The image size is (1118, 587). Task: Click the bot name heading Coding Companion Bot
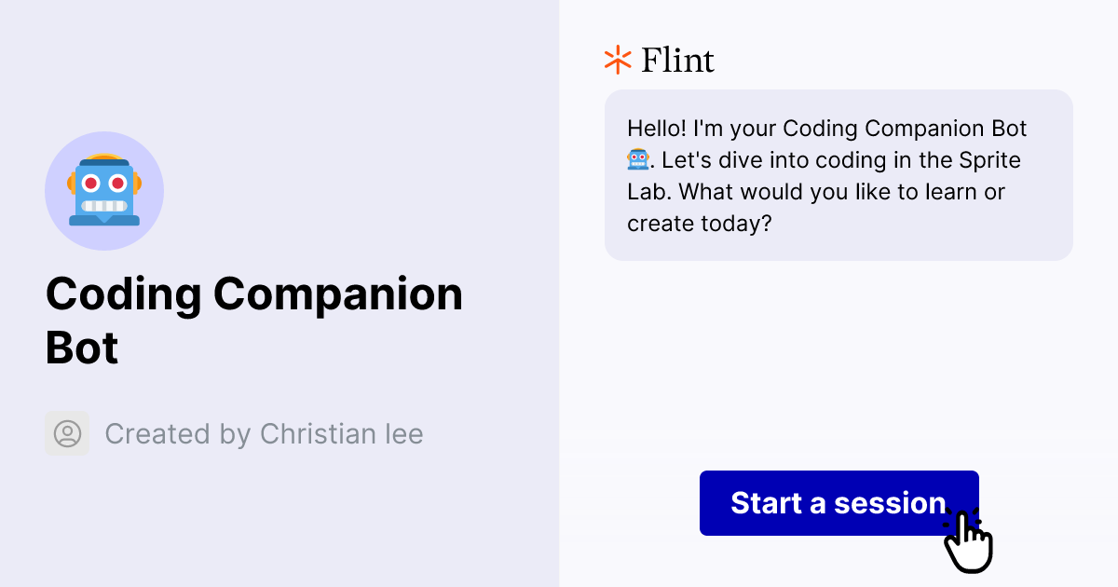coord(254,321)
